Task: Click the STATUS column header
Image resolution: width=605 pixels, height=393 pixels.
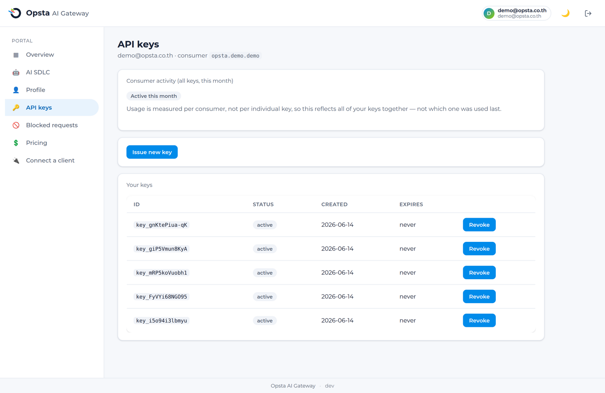Action: pos(263,204)
